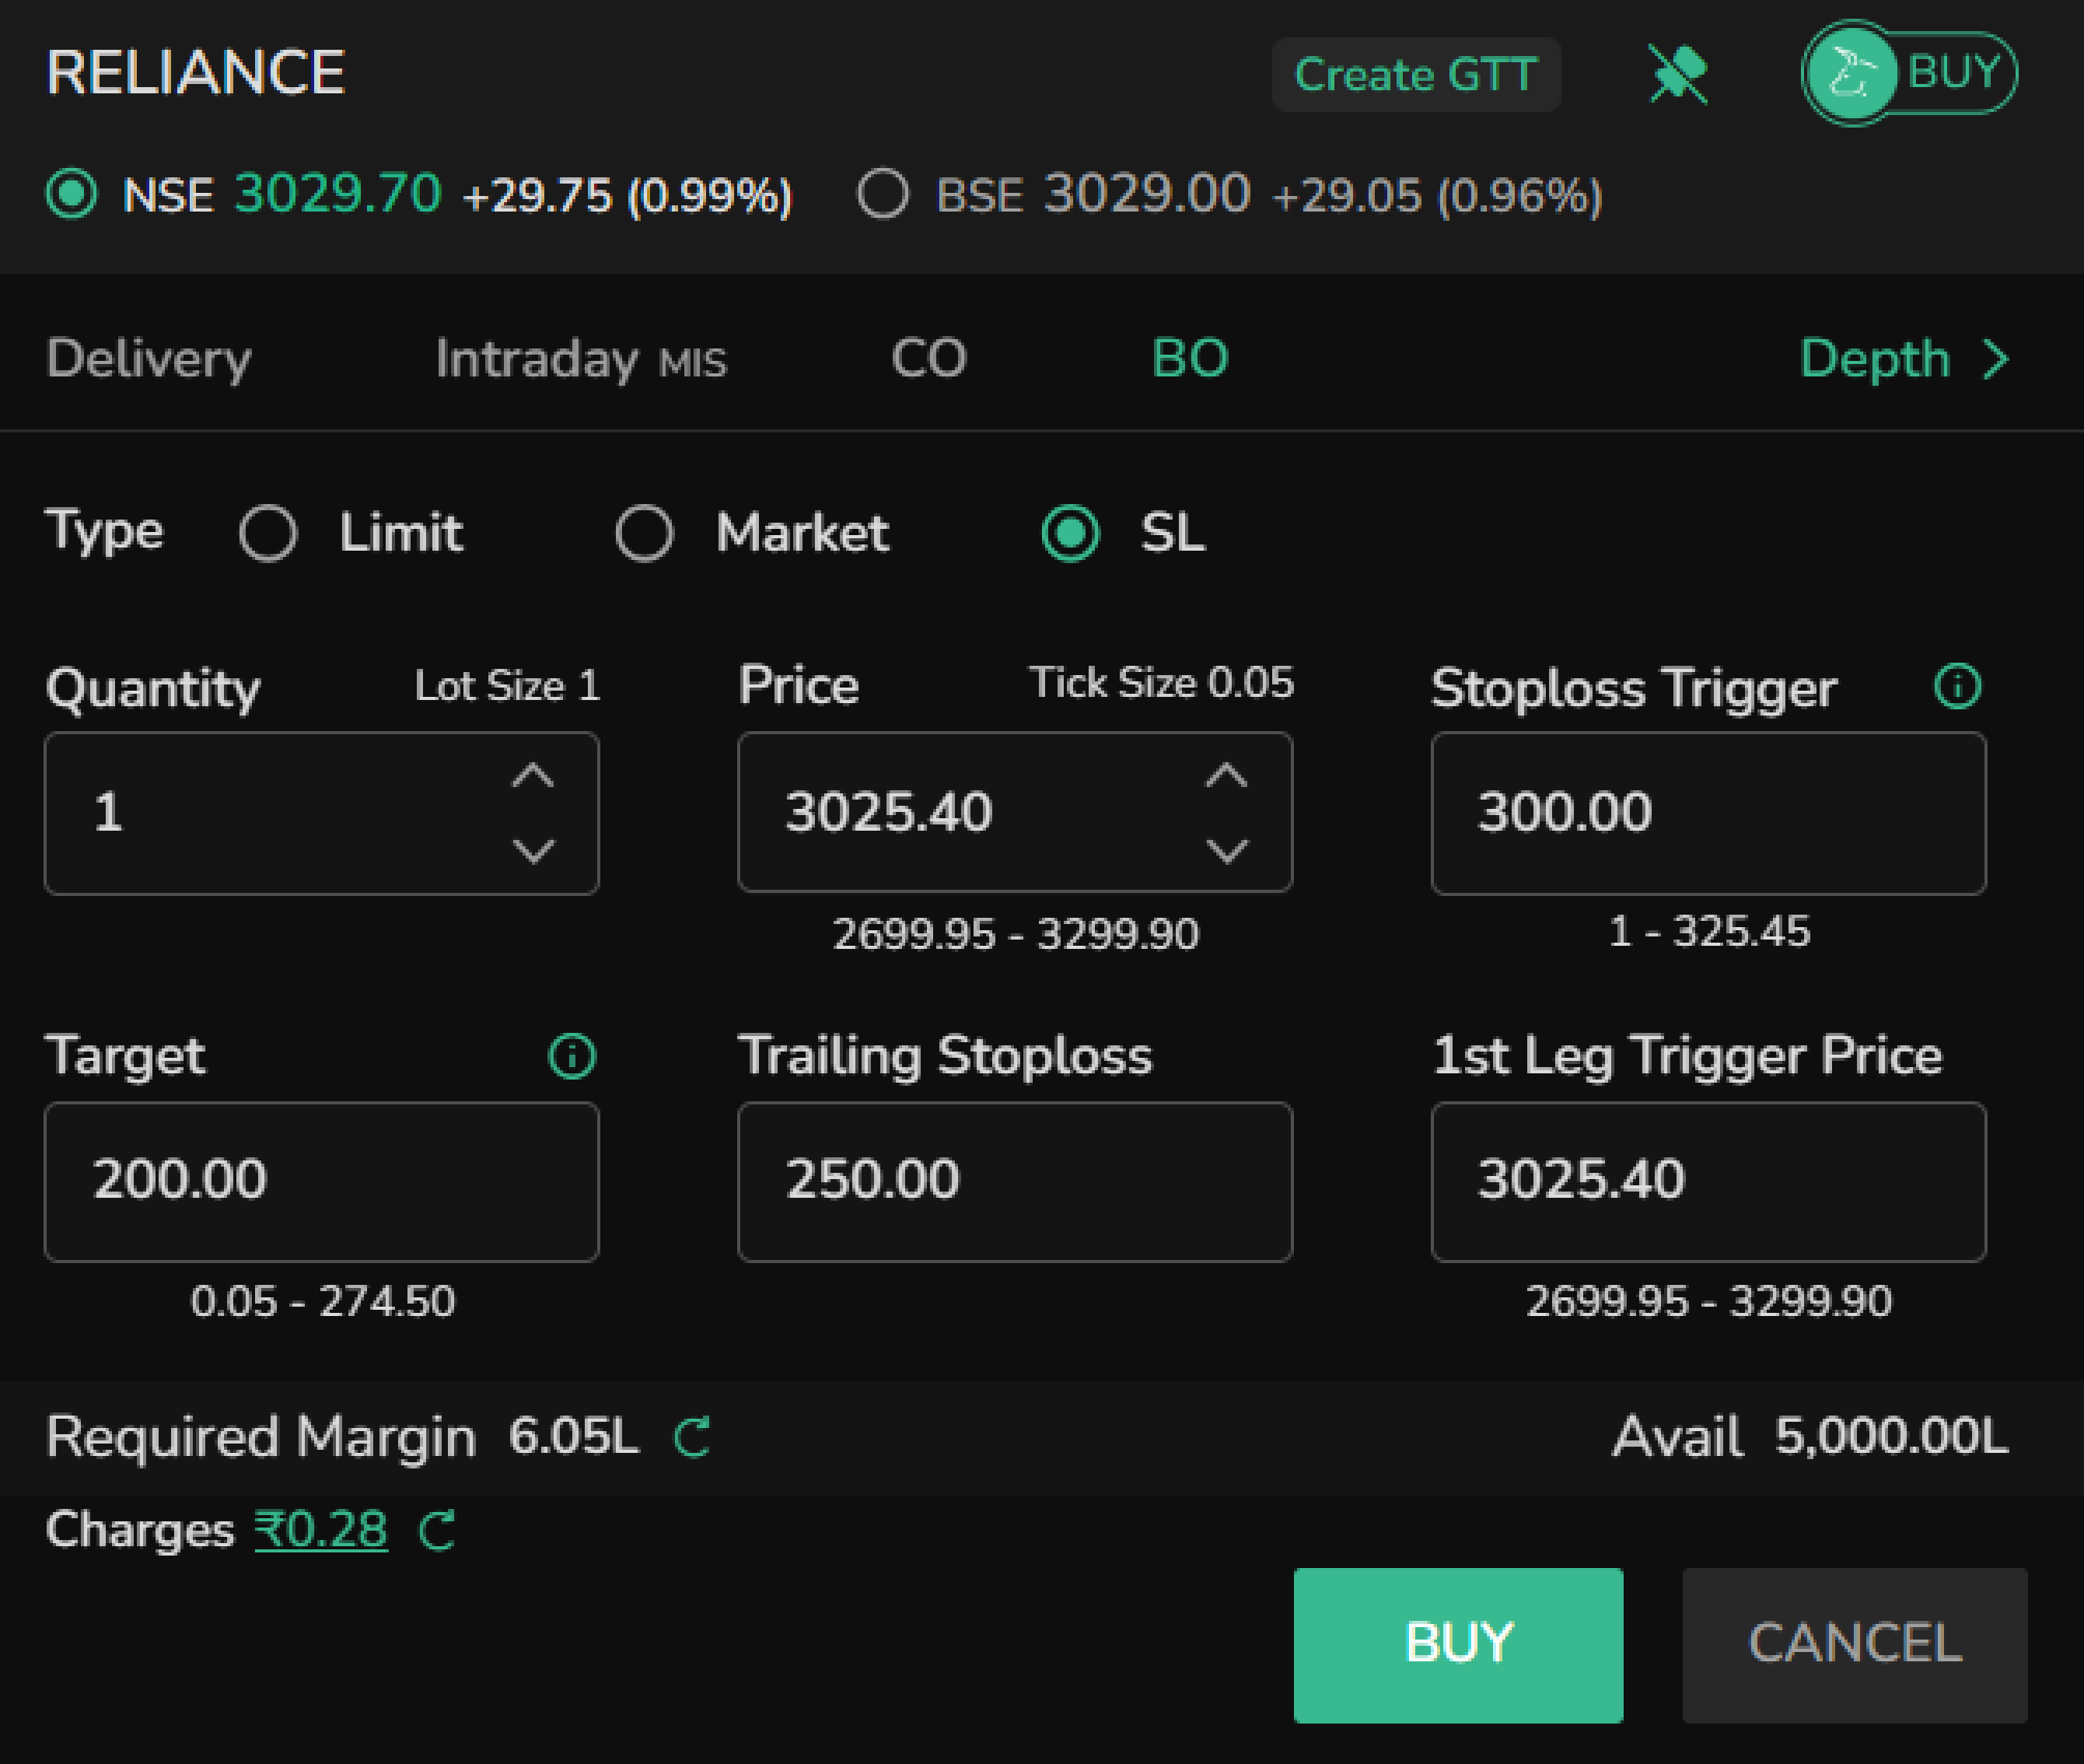Viewport: 2084px width, 1764px height.
Task: Focus the Stoploss Trigger input field
Action: [x=1708, y=813]
